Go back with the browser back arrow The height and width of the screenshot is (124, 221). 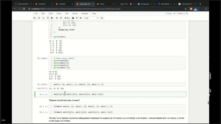(15, 9)
